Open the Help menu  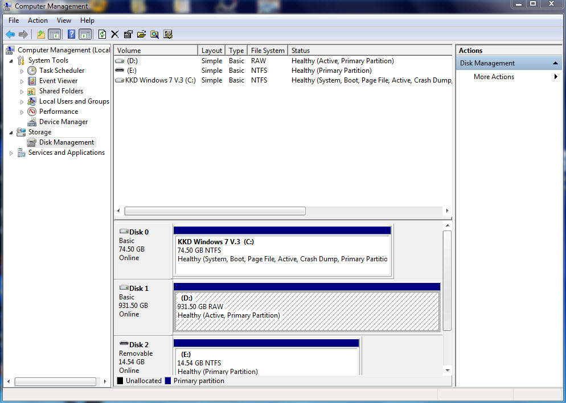tap(87, 20)
